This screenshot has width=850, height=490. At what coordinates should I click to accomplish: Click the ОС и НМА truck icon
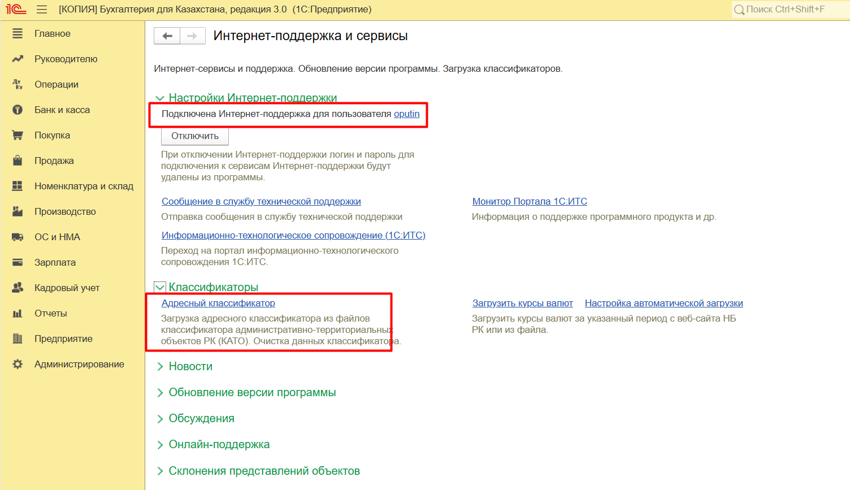click(x=18, y=237)
